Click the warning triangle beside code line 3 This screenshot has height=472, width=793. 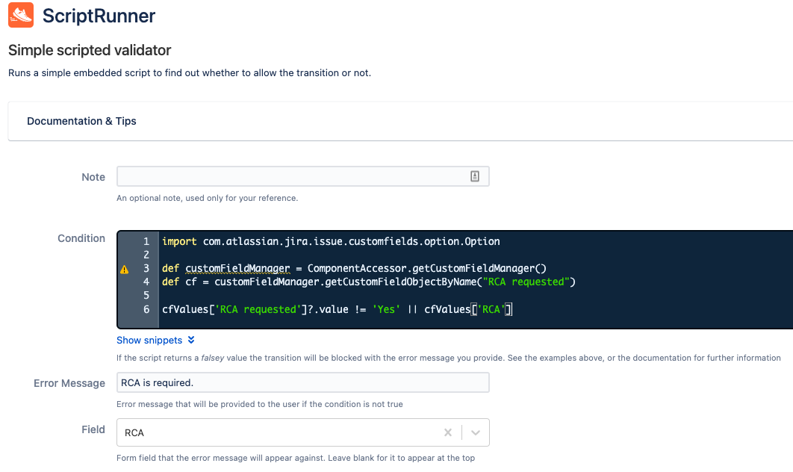125,268
